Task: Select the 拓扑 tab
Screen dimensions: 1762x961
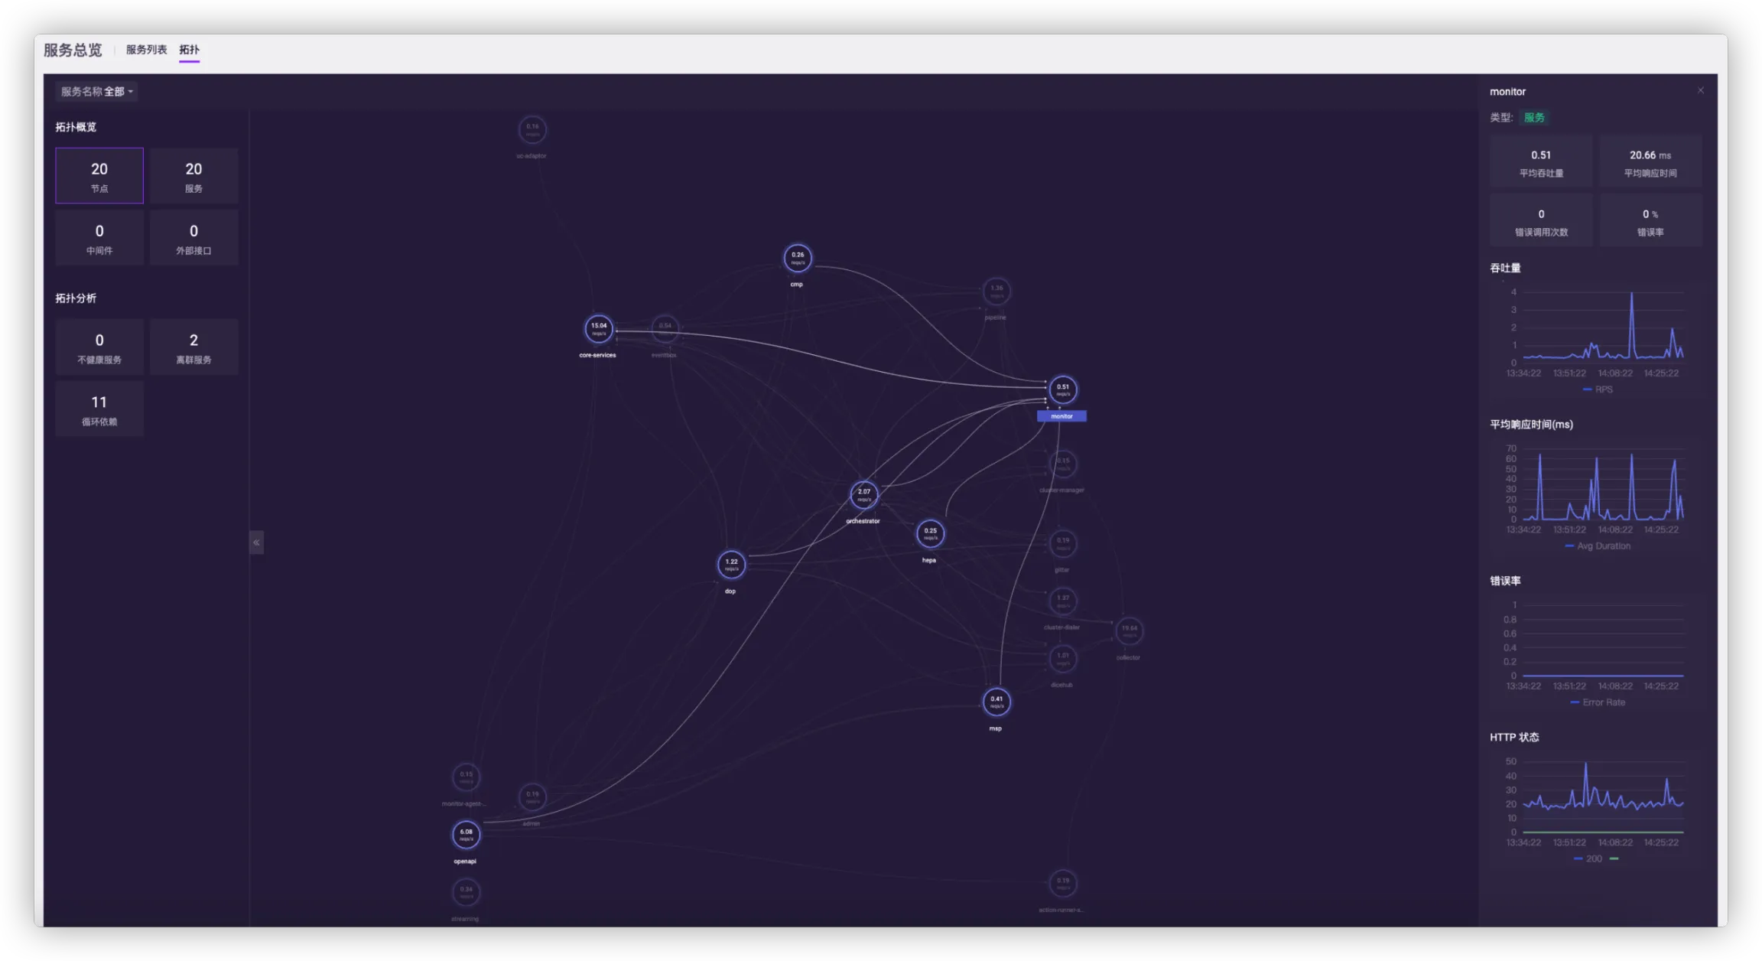Action: click(x=189, y=50)
